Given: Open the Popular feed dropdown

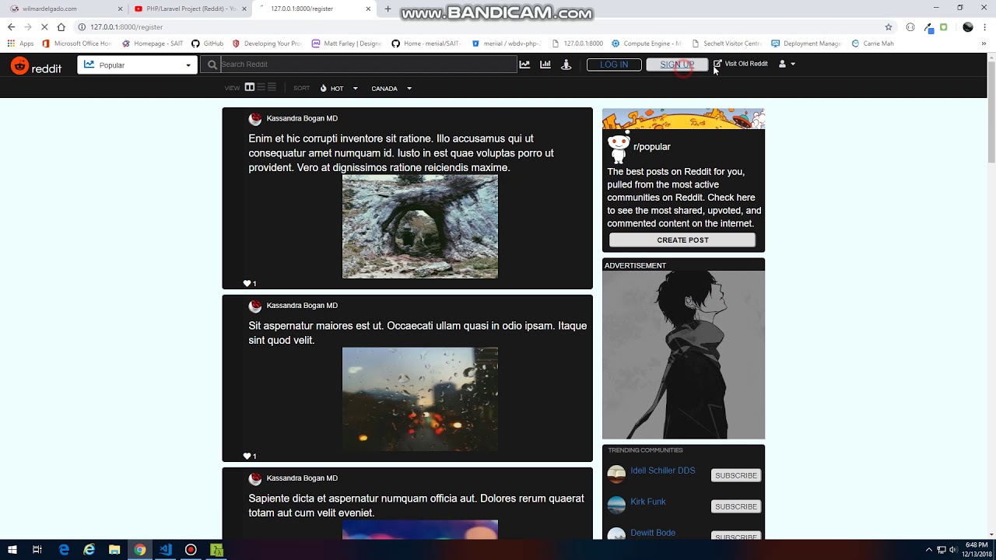Looking at the screenshot, I should [136, 65].
